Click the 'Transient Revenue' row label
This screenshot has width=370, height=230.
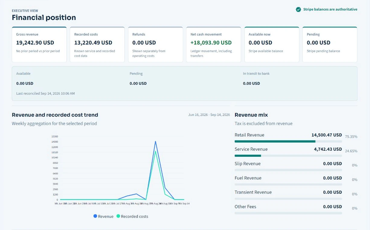point(253,192)
